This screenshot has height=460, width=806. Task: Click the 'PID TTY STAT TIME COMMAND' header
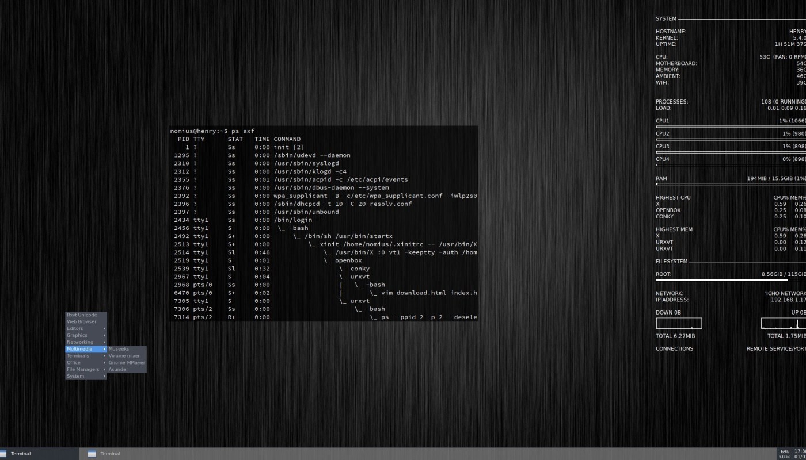click(239, 139)
